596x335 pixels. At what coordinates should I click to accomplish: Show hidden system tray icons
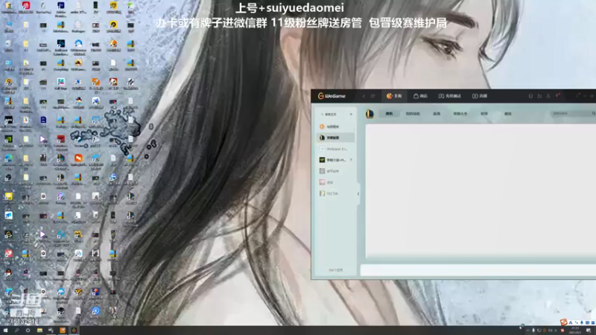(x=527, y=331)
